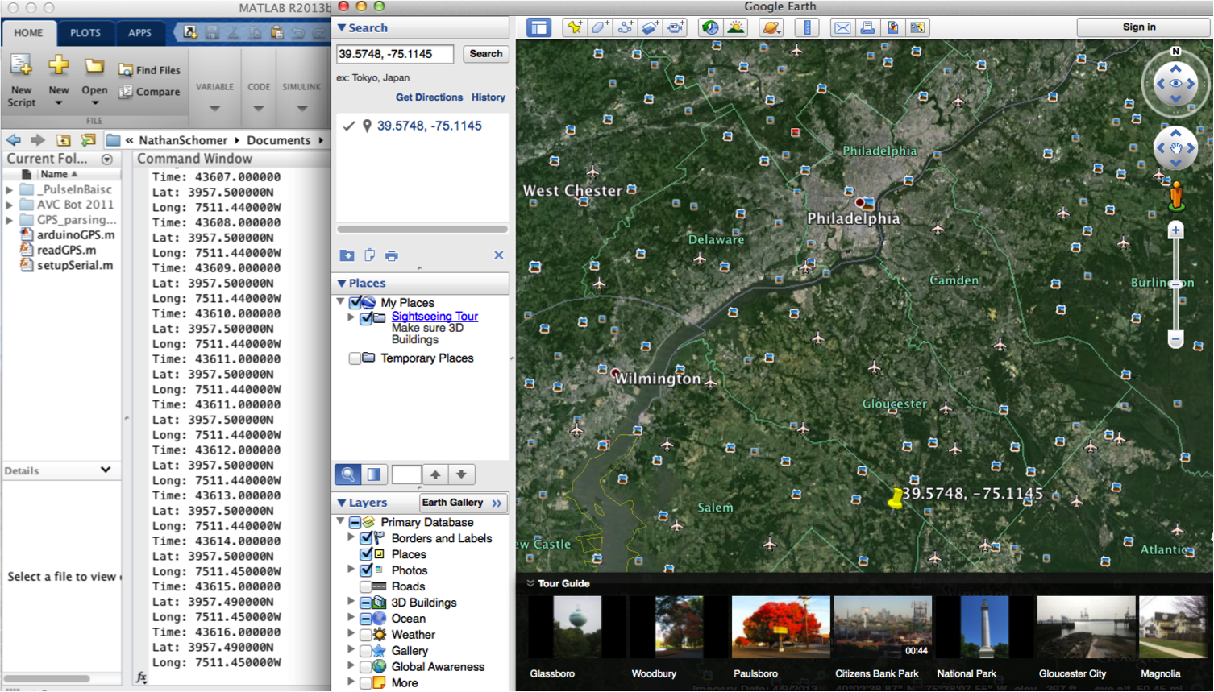Create a New Script in MATLAB
Image resolution: width=1214 pixels, height=692 pixels.
[21, 81]
